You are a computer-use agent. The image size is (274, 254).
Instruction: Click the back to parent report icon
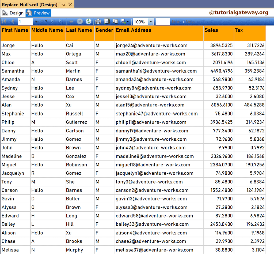tap(71, 21)
